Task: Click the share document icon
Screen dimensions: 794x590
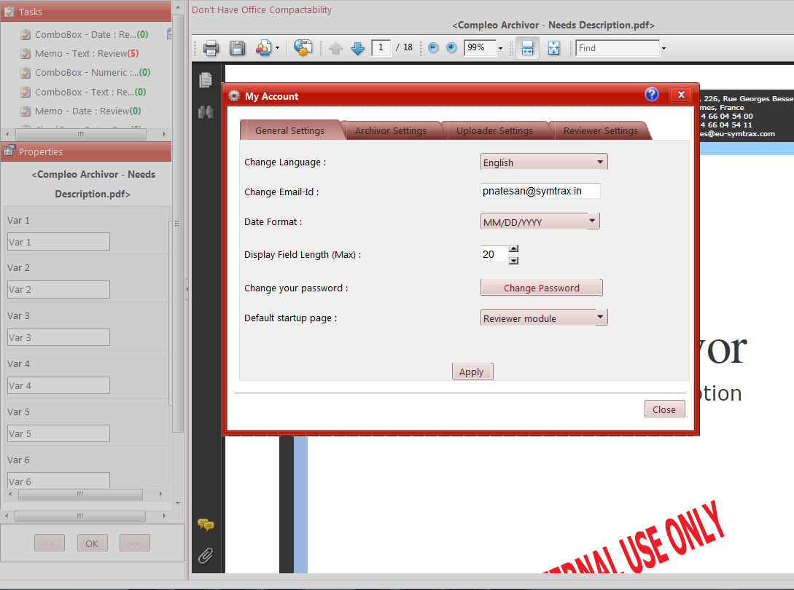Action: pos(263,48)
